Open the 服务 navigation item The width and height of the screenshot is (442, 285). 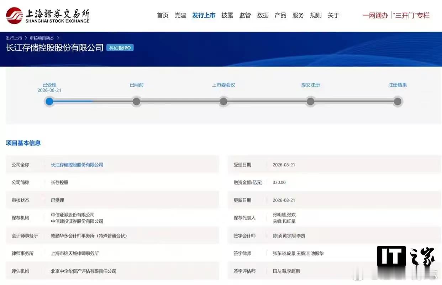[298, 15]
